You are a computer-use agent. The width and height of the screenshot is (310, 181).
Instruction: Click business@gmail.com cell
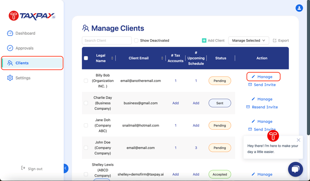(141, 103)
